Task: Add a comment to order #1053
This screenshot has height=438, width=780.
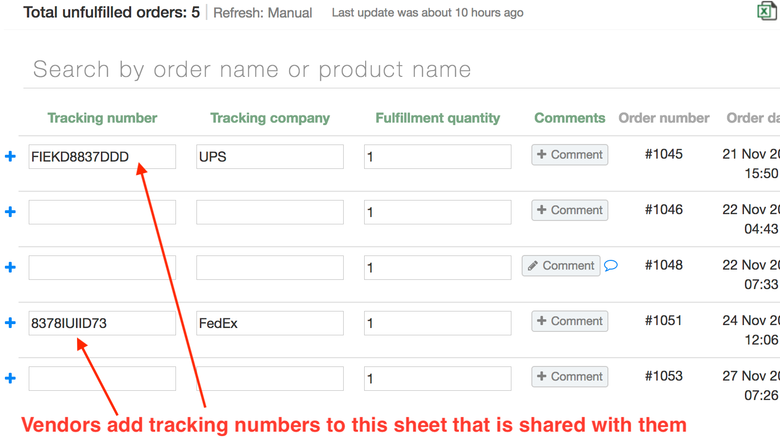Action: pos(569,377)
